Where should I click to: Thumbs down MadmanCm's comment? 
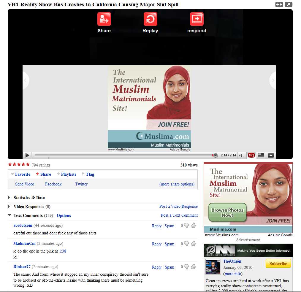(186, 244)
